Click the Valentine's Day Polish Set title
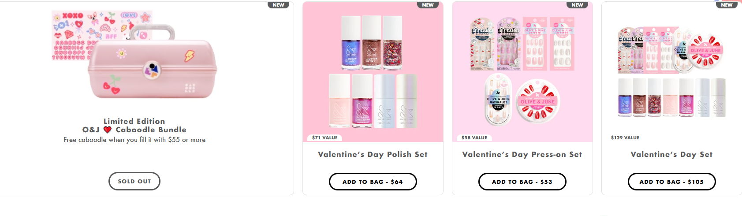Viewport: 742px width, 216px height. click(x=373, y=154)
